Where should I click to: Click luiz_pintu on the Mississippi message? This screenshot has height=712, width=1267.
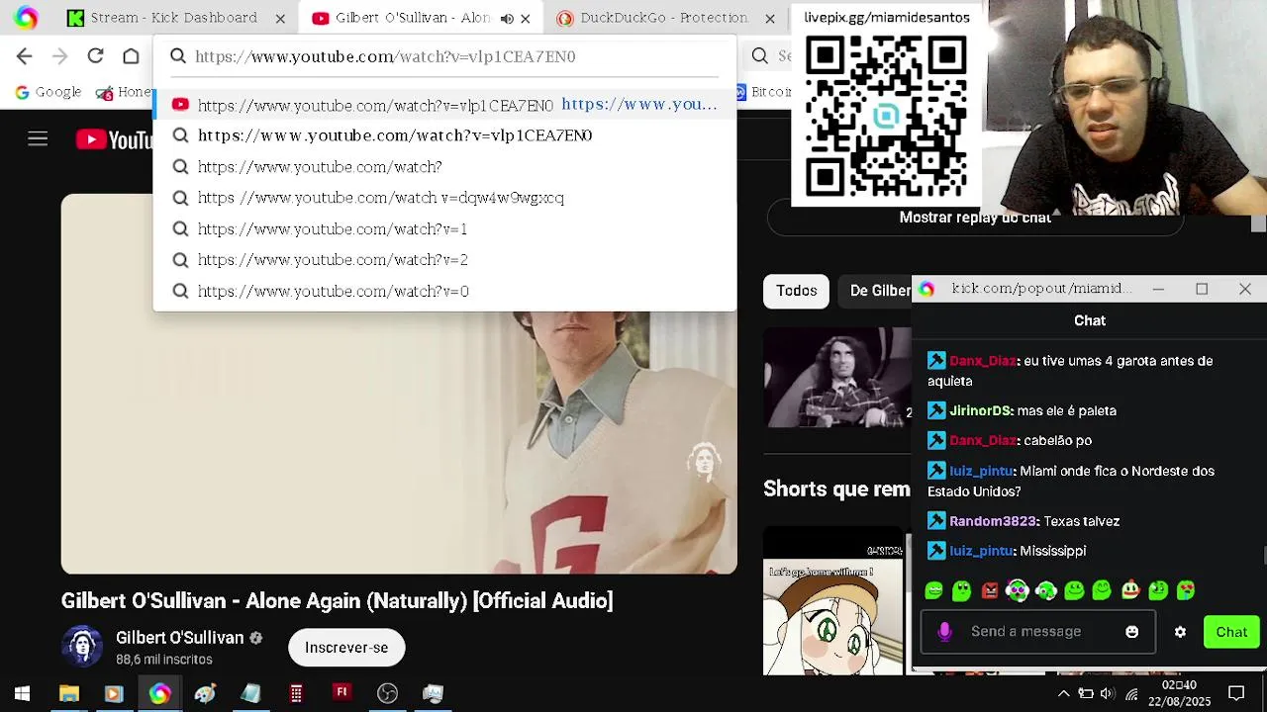tap(982, 551)
